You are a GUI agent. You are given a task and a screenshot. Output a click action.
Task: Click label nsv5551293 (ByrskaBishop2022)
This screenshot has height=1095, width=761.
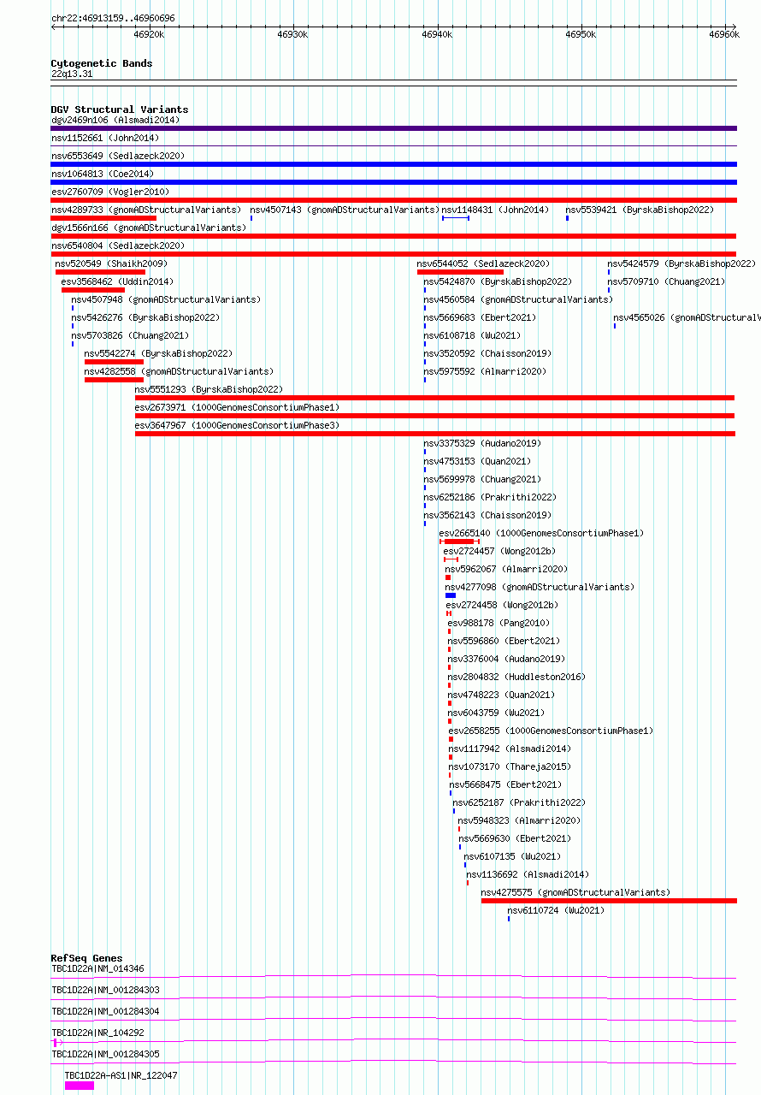pos(209,389)
